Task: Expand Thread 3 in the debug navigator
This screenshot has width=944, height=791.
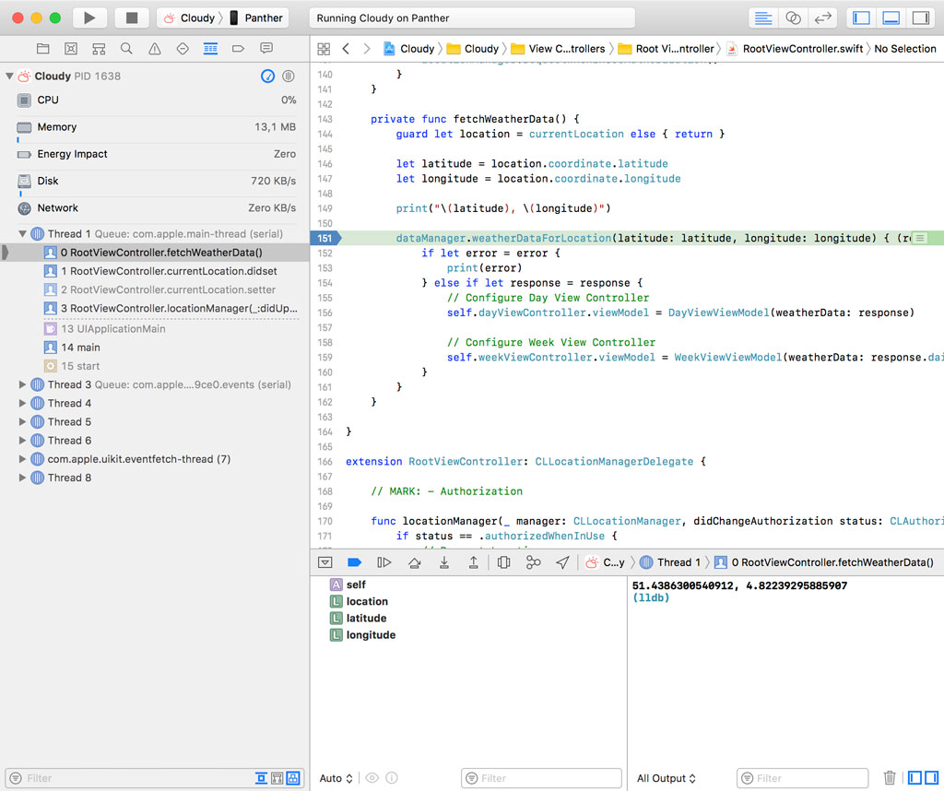Action: pos(22,384)
